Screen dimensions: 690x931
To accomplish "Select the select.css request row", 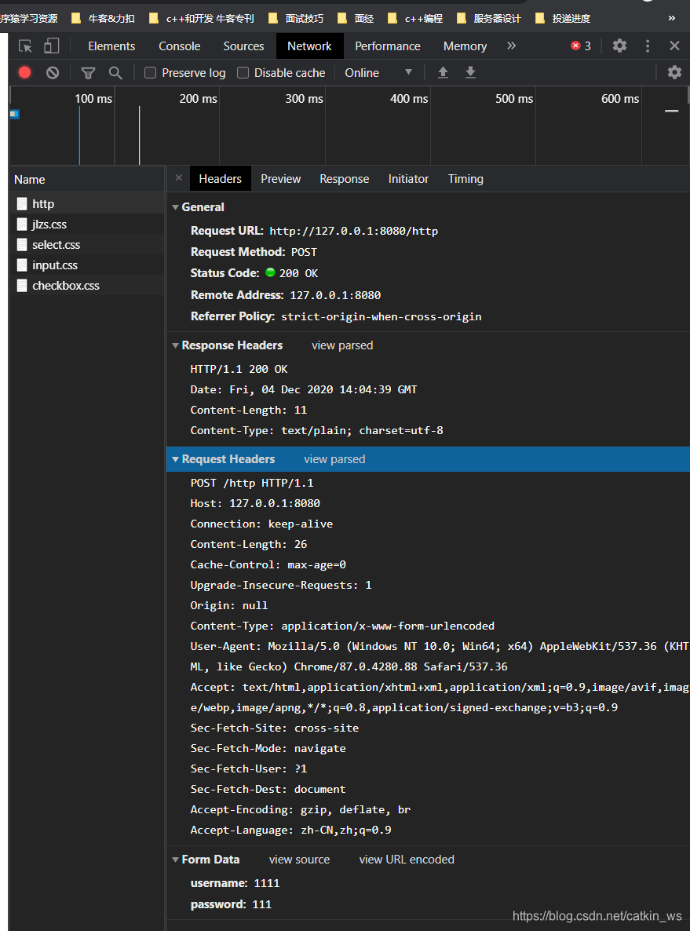I will (x=87, y=245).
